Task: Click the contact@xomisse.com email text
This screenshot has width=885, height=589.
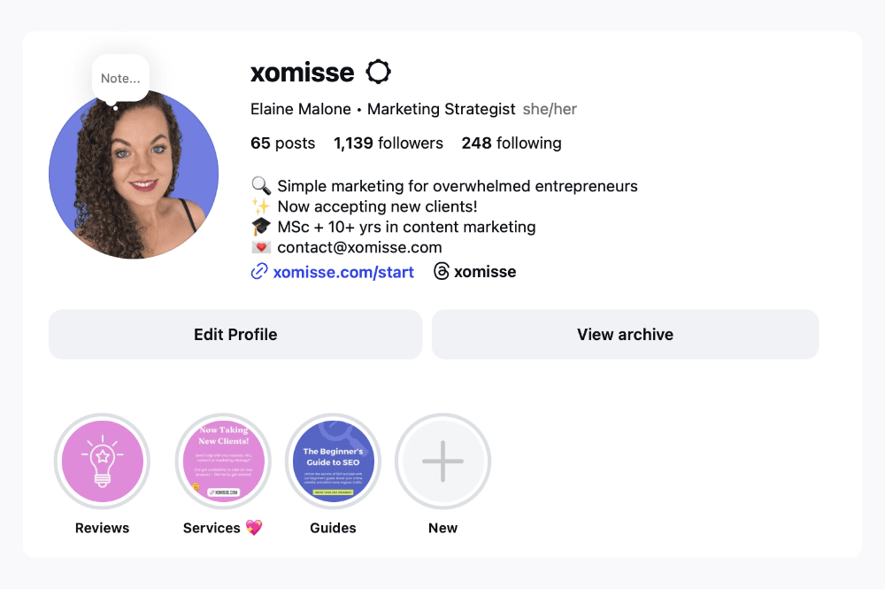Action: pos(359,247)
